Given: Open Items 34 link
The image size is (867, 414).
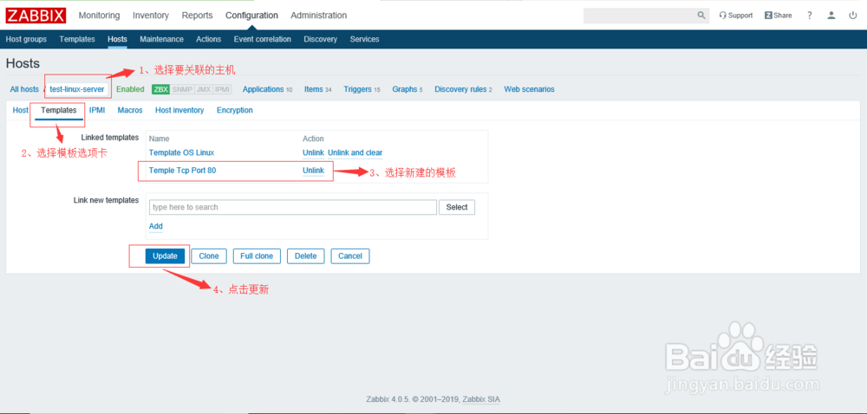Looking at the screenshot, I should pos(318,89).
